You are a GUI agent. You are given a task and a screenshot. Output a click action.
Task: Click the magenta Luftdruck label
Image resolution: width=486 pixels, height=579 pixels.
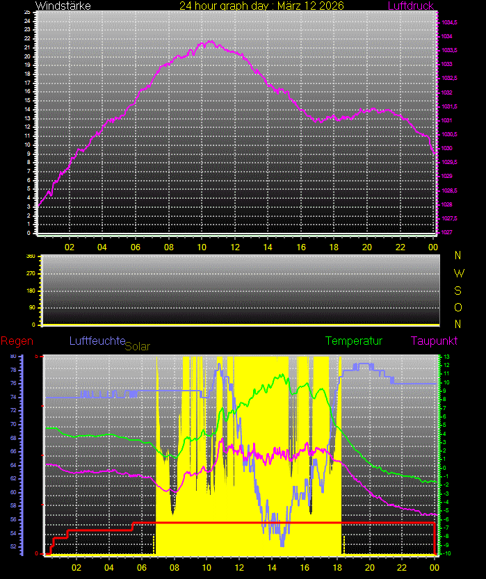[x=410, y=6]
